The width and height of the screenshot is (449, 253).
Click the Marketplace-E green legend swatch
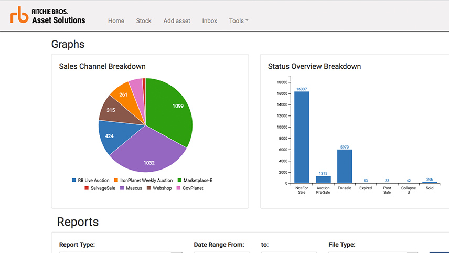179,180
